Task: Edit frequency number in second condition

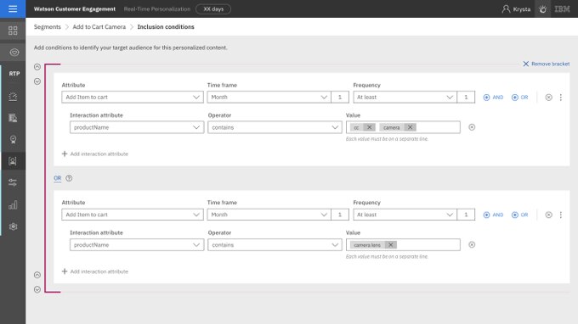Action: 466,215
